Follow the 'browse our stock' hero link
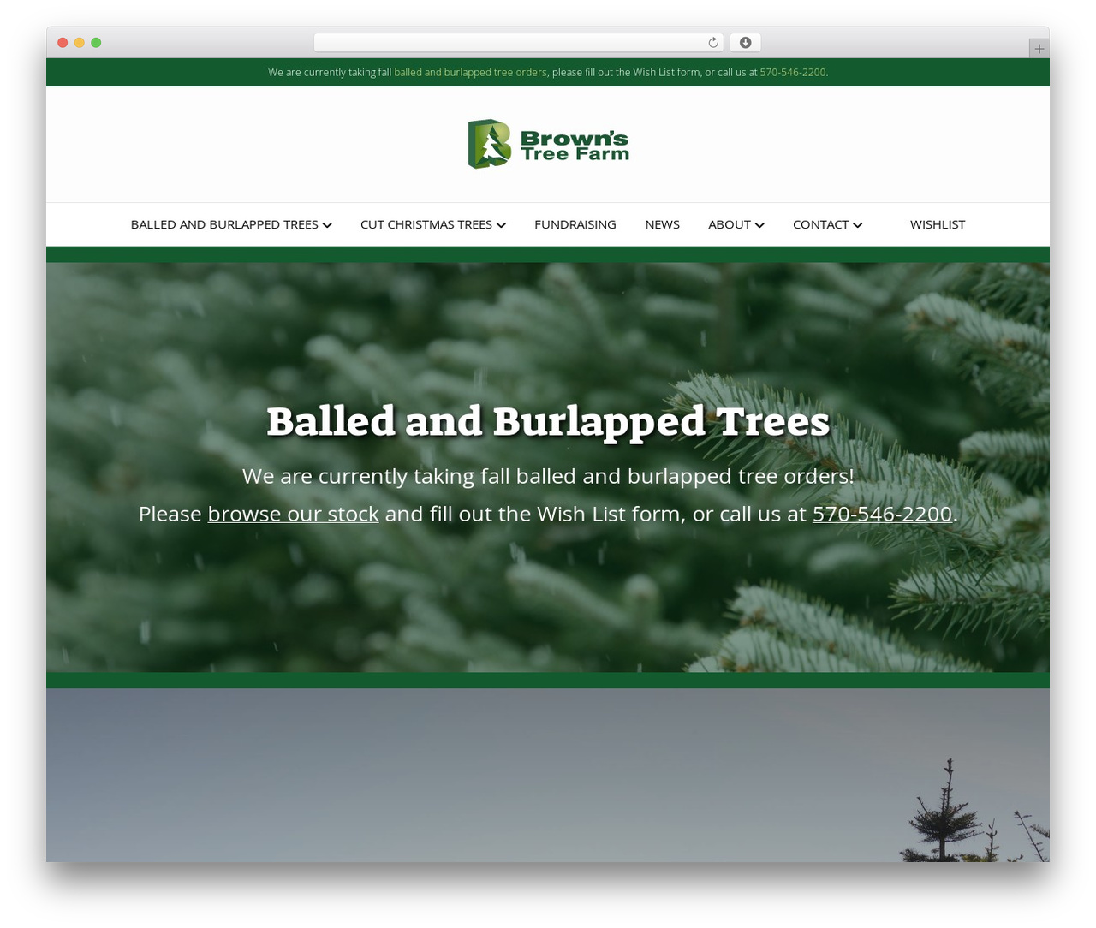The width and height of the screenshot is (1096, 928). click(x=293, y=514)
